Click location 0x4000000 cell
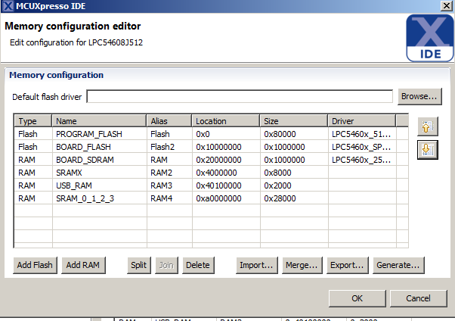 [226, 173]
